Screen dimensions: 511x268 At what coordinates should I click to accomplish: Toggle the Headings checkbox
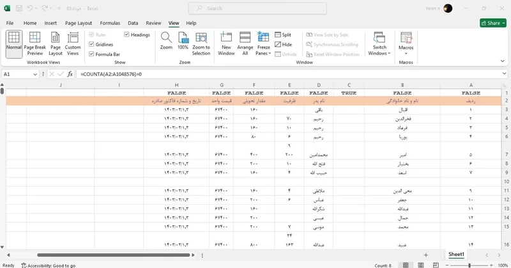[x=126, y=35]
